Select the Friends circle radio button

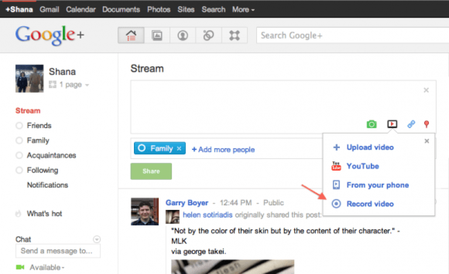point(19,126)
